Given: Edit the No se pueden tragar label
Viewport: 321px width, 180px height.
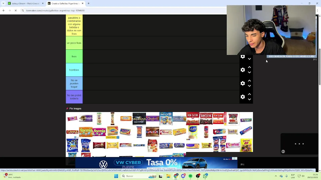Looking at the screenshot, I should coord(74,83).
